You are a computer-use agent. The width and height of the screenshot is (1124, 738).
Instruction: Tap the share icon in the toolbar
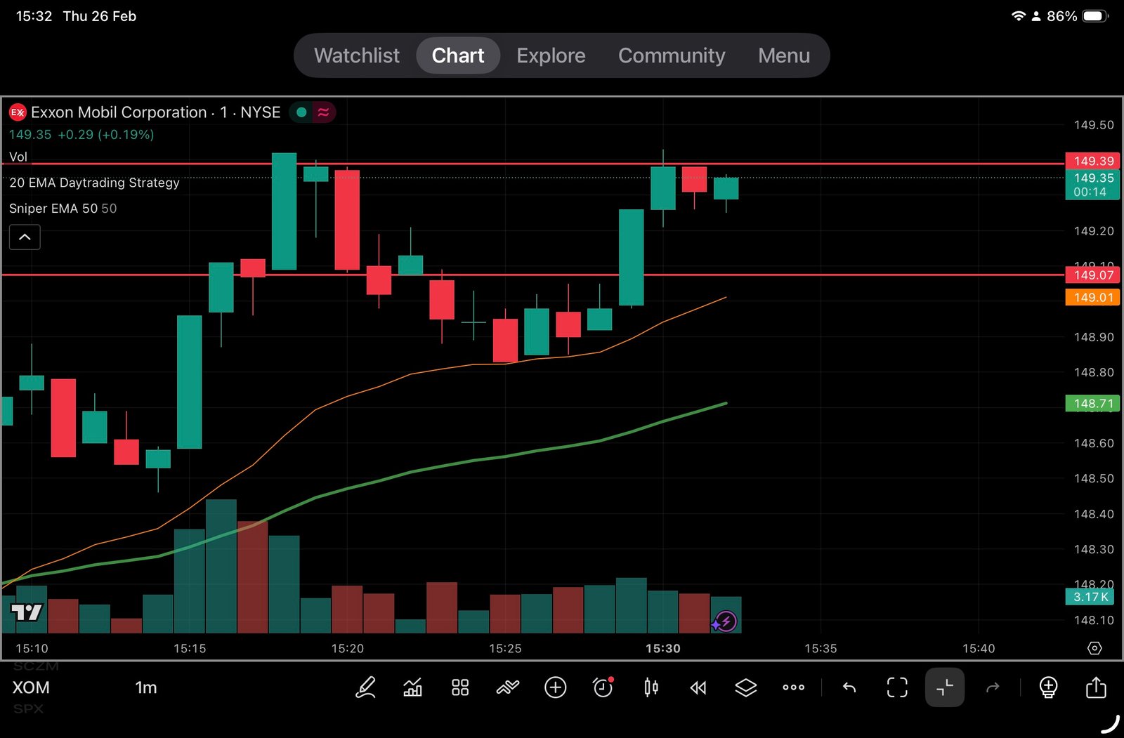pyautogui.click(x=1096, y=687)
